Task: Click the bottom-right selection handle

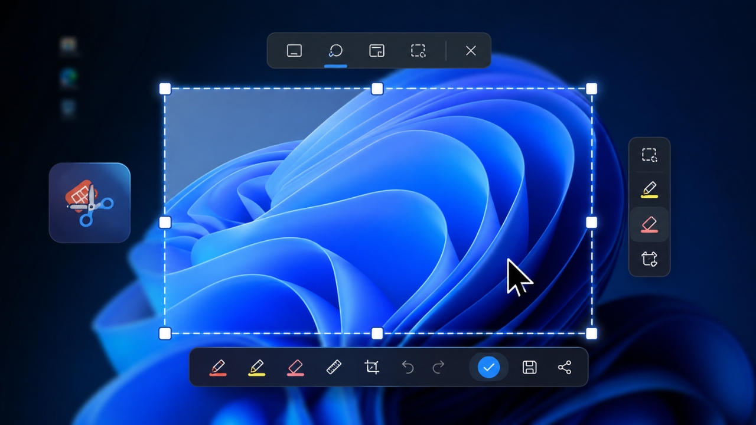Action: click(591, 334)
